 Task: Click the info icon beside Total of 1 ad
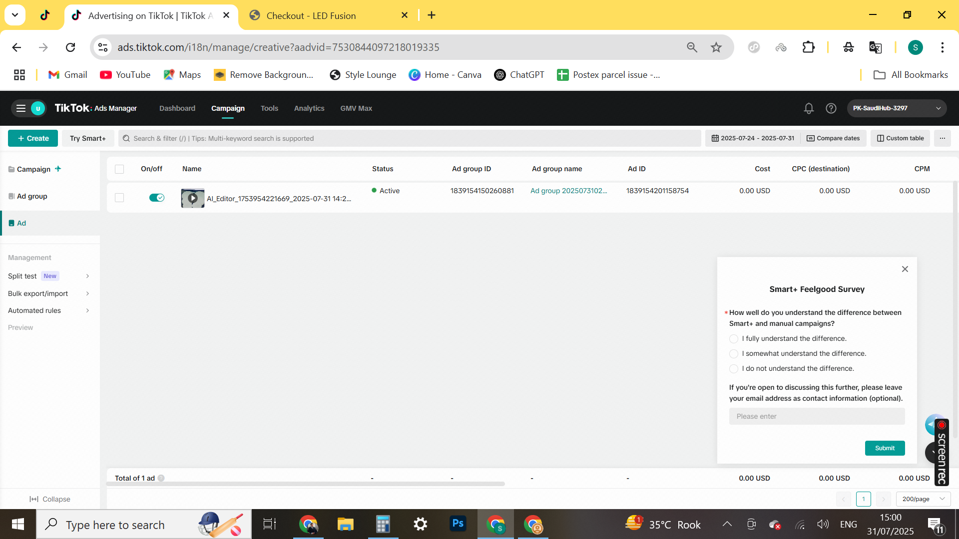coord(161,478)
